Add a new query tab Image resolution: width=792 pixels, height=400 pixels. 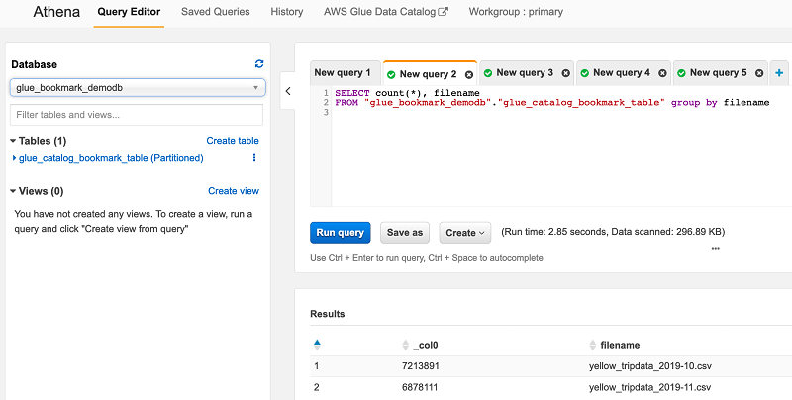(x=780, y=73)
